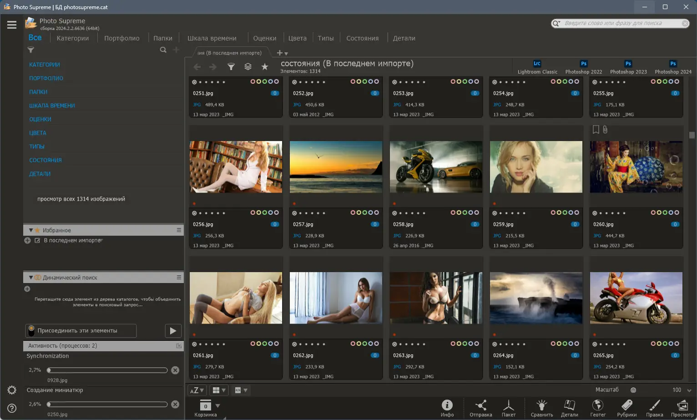The height and width of the screenshot is (420, 697).
Task: Set the red color label on 0252.jpg
Action: pos(353,81)
